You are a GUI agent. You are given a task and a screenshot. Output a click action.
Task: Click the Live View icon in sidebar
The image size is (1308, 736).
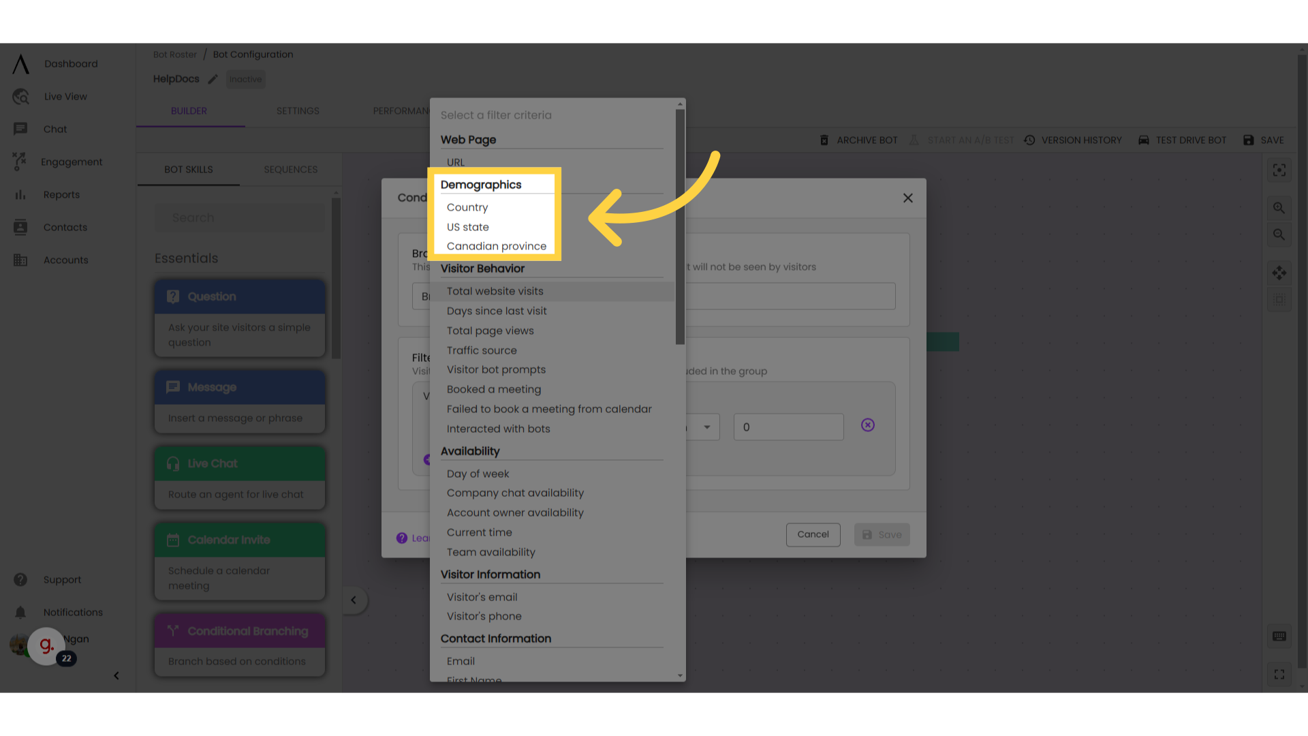pyautogui.click(x=20, y=96)
